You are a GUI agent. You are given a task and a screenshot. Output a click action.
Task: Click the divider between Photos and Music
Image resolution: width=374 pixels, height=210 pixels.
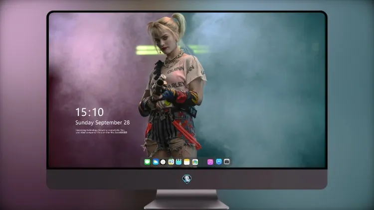[203, 162]
